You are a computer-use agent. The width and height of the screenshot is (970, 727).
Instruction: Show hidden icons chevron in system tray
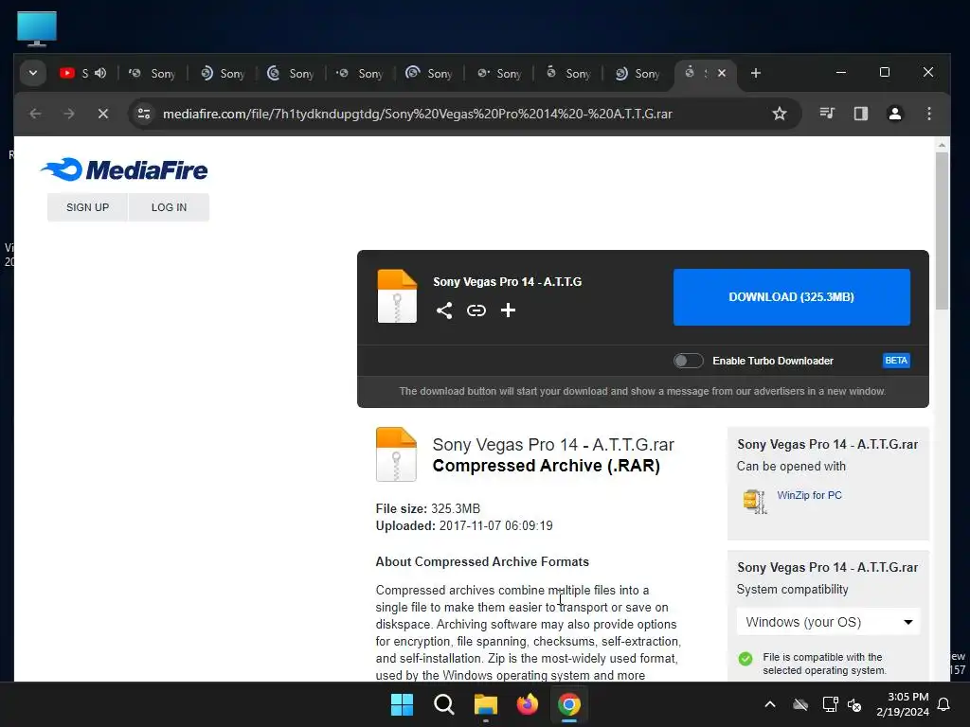pyautogui.click(x=770, y=704)
